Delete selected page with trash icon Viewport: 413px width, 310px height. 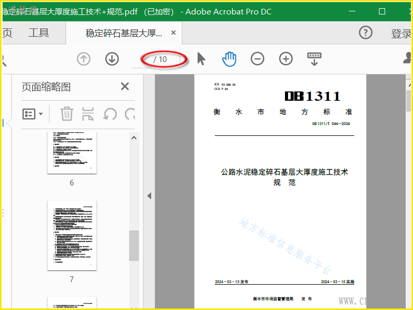(x=67, y=114)
